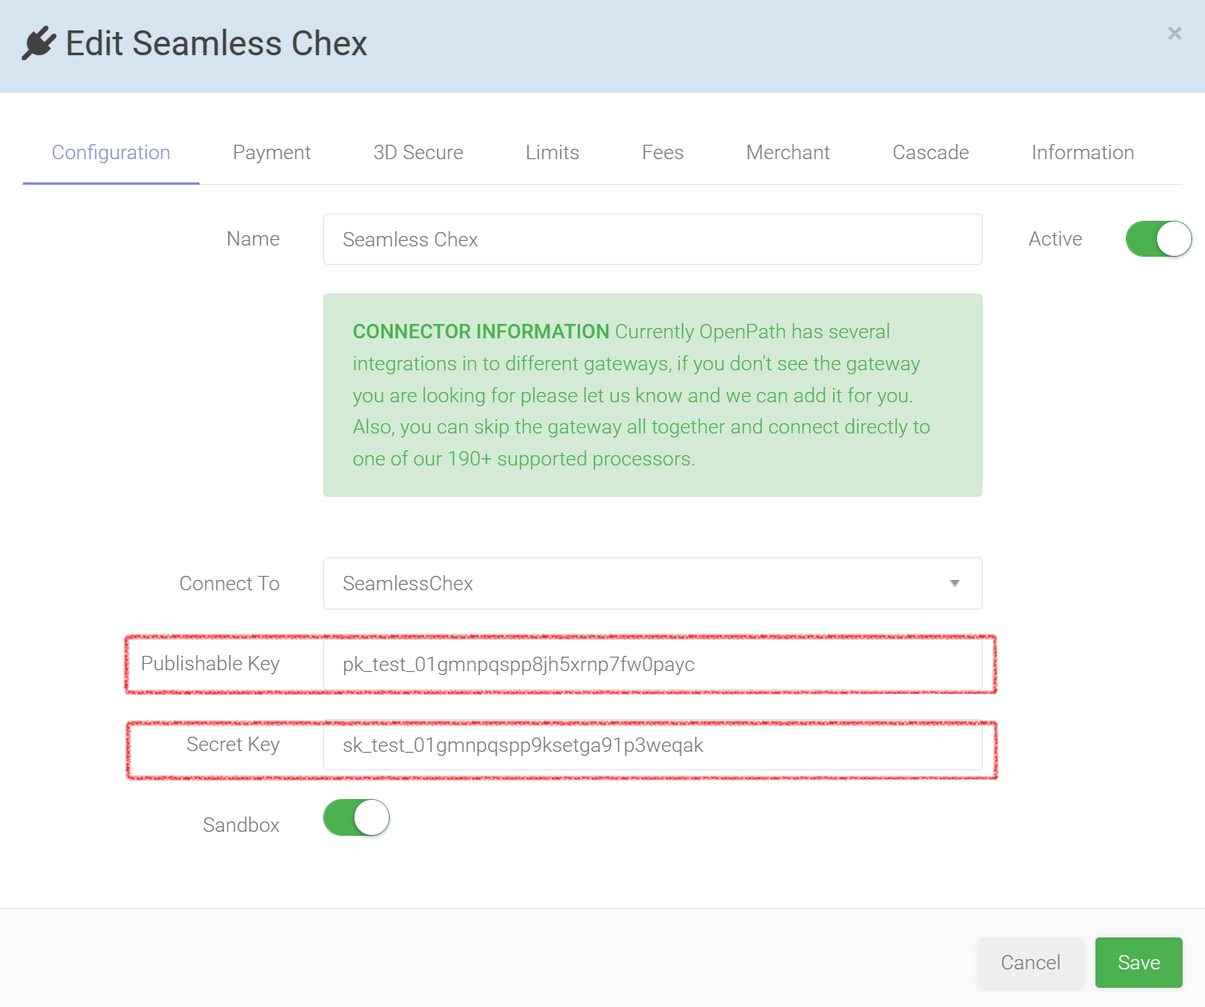Close the Edit Seamless Chex dialog

point(1174,34)
